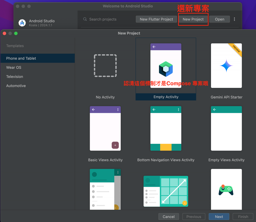Click overflow dots in Basic Views Activity preview

tap(118, 110)
